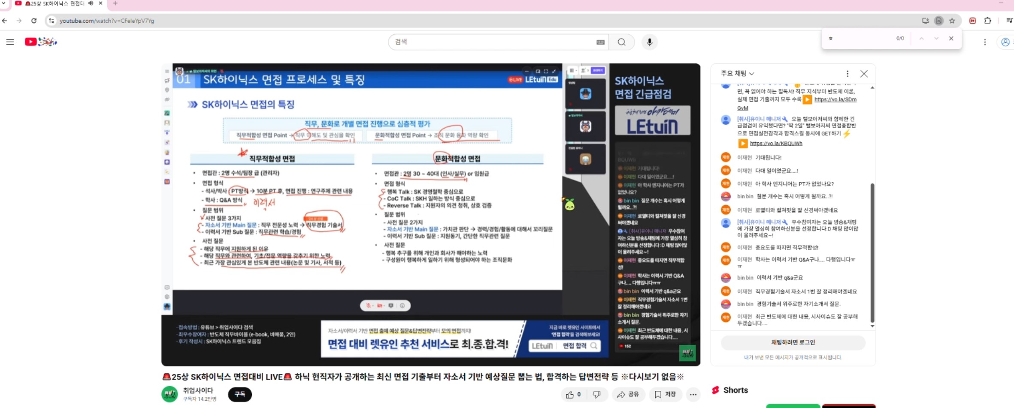Click 채팅하려면 로그인 button
This screenshot has height=408, width=1014.
click(793, 342)
